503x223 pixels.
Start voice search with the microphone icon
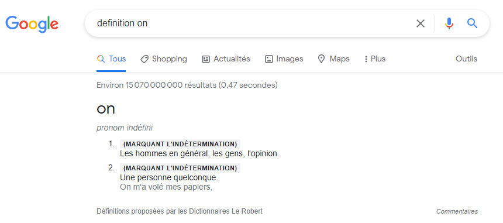pos(449,23)
